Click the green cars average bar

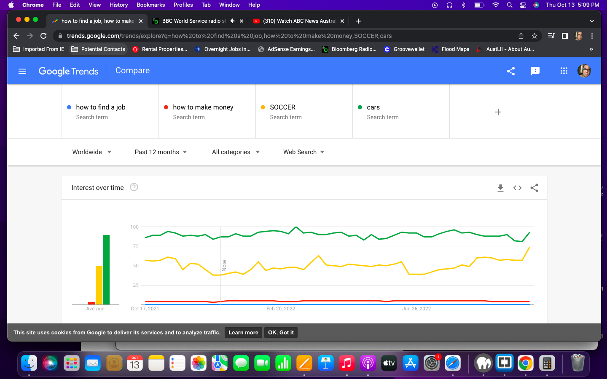coord(106,270)
